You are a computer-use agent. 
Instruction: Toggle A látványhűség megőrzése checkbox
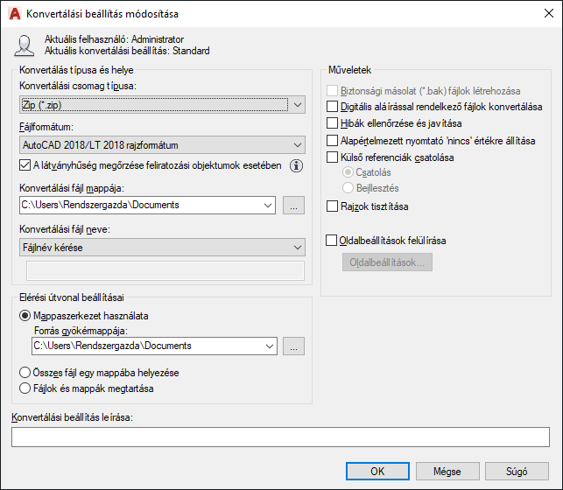click(25, 165)
